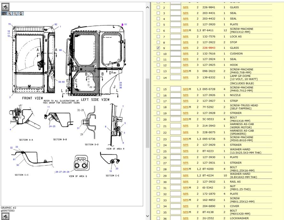This screenshot has width=284, height=220.
Task: Open NPR link for item 9 GLASS
Action: click(x=186, y=48)
